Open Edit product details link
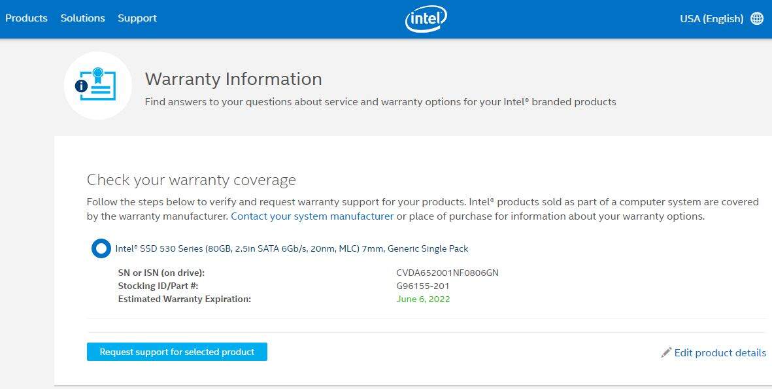Screen dimensions: 772x389 click(x=720, y=352)
